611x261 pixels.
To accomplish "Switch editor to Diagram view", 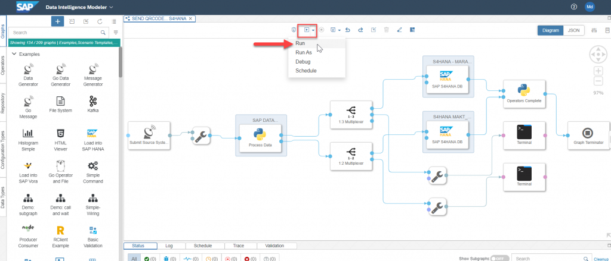I will point(551,30).
